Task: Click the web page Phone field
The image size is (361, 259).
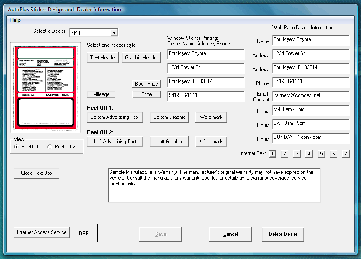Action: point(311,83)
